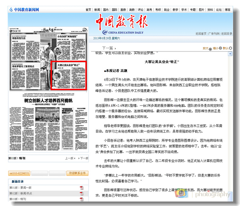The width and height of the screenshot is (240, 206).
Task: Click the default-size circle icon beside 默认
Action: pyautogui.click(x=230, y=48)
